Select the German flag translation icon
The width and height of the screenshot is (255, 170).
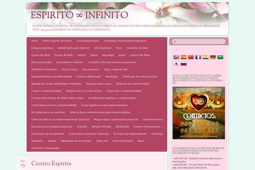[213, 57]
